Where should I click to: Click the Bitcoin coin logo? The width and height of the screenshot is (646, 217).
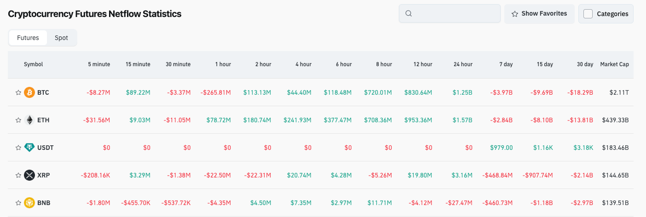coord(29,92)
